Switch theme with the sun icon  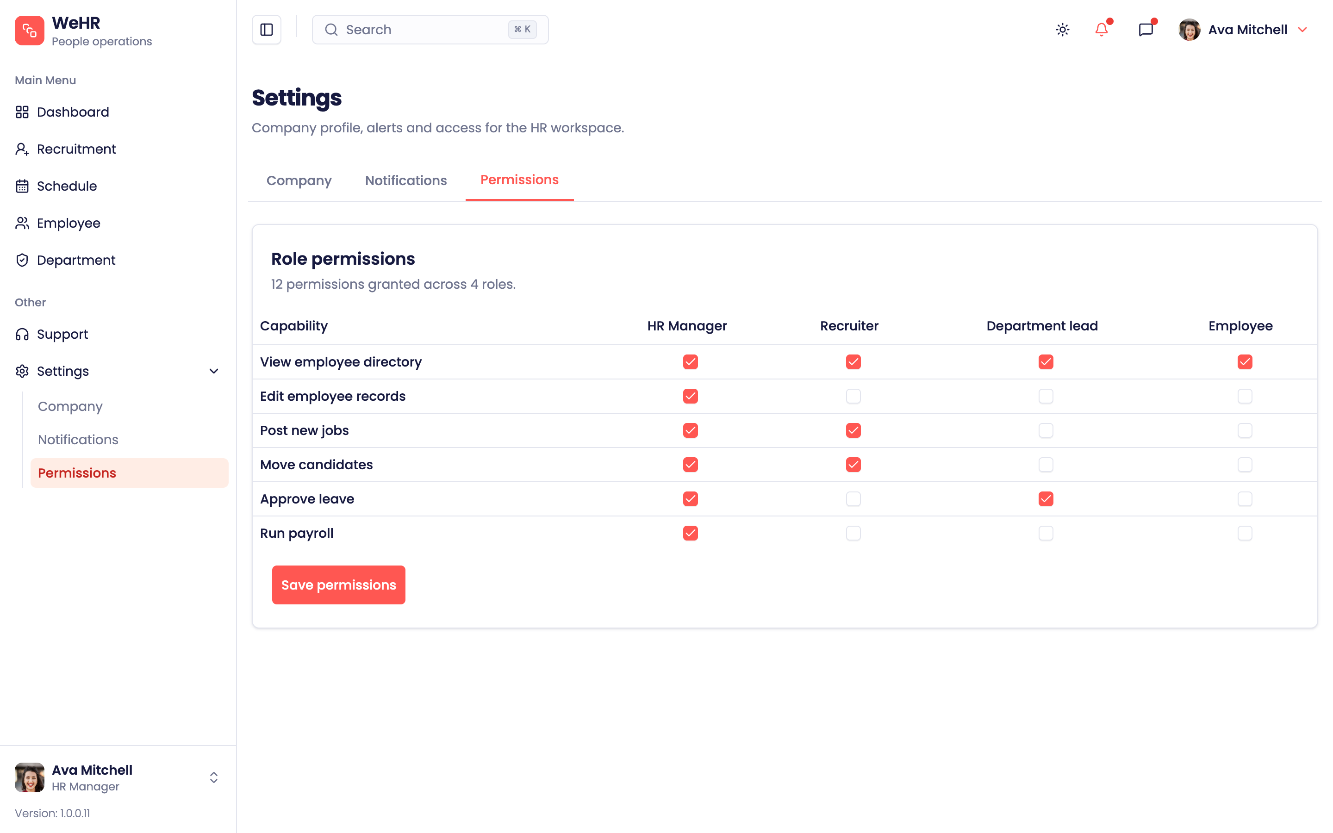click(1063, 30)
